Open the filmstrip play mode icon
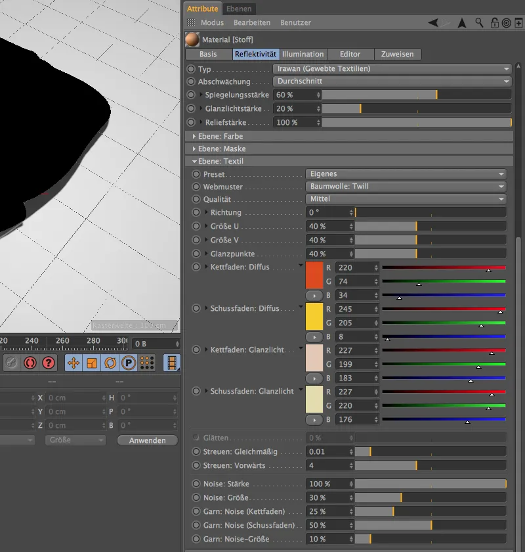The width and height of the screenshot is (525, 552). [172, 363]
